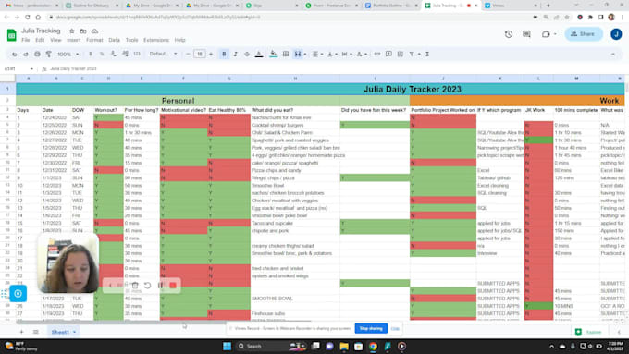Click the Windows Start button
Screen dimensions: 629x354
pos(227,346)
